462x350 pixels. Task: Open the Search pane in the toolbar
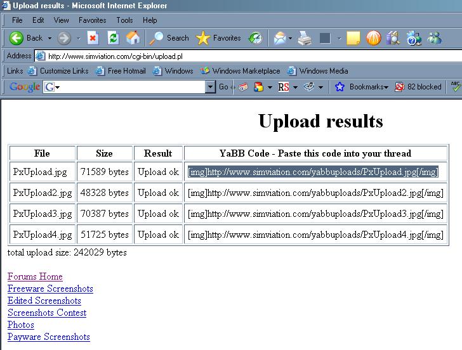point(169,38)
